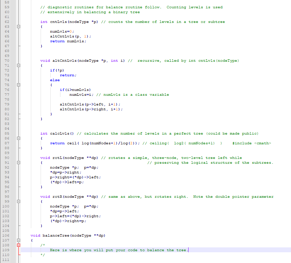291x263 pixels.
Task: Collapse the red comment block fold marker
Action: coord(19,245)
